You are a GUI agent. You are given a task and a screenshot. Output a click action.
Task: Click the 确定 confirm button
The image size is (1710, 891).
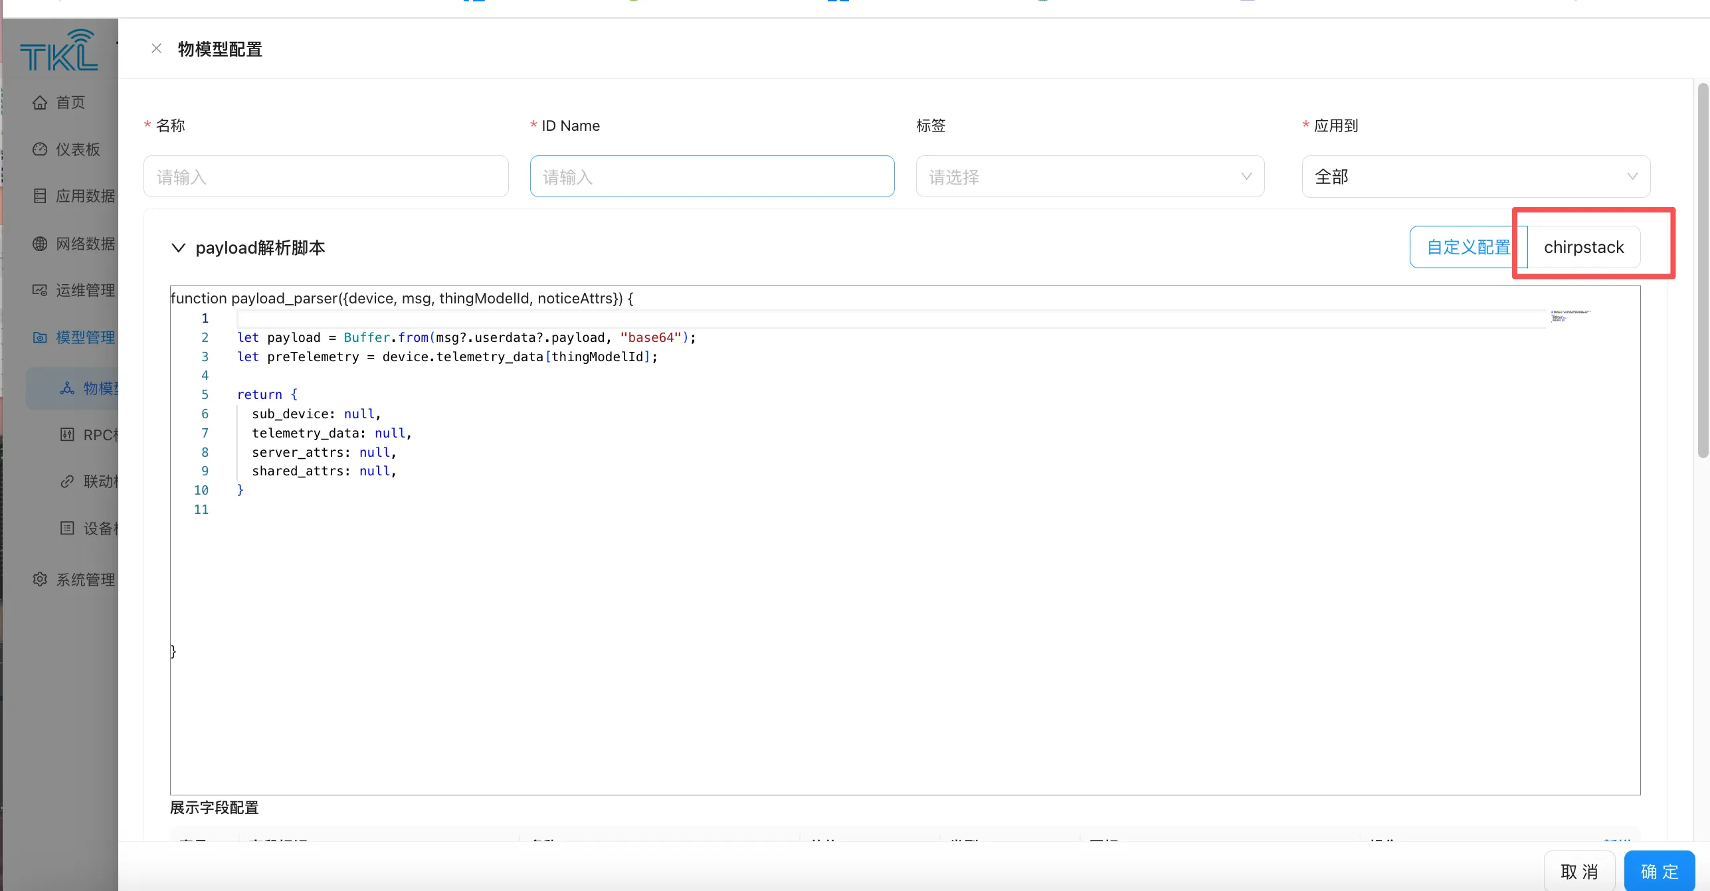[1659, 871]
